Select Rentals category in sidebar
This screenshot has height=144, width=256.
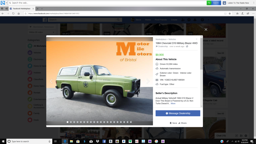click(x=37, y=93)
